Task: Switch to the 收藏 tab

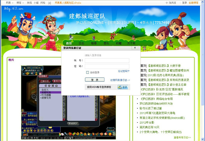Action: pos(119,43)
